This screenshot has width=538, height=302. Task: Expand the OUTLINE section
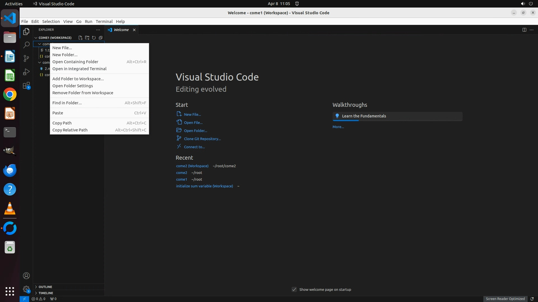(45, 287)
